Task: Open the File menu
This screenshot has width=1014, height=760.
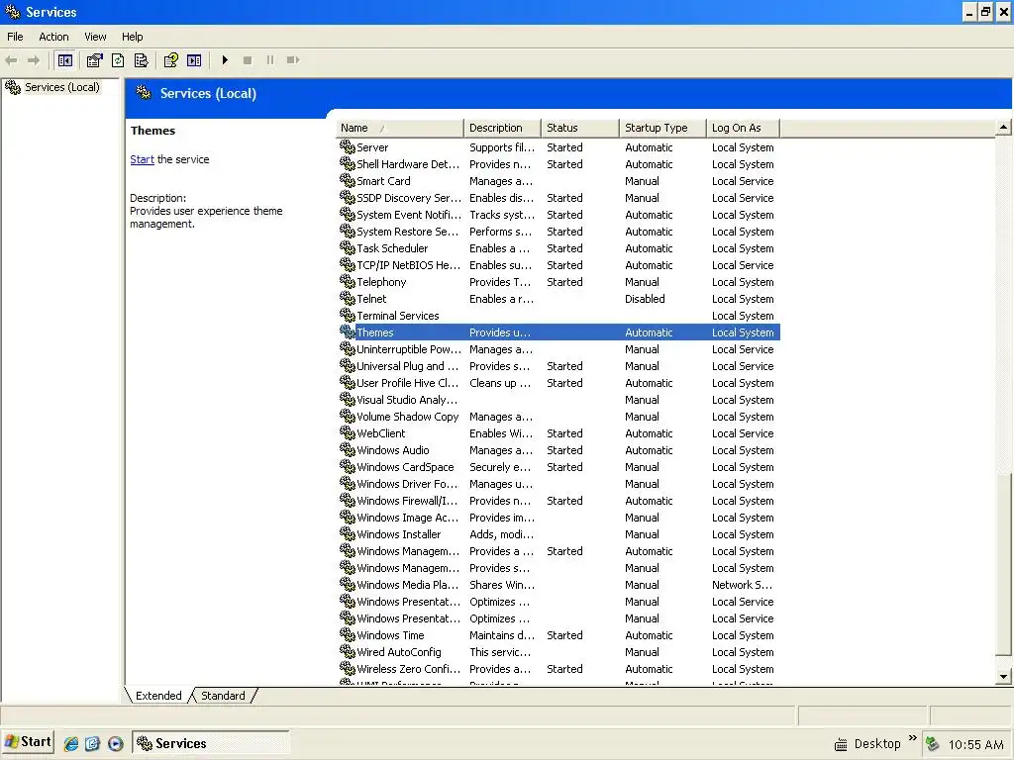Action: click(x=15, y=37)
